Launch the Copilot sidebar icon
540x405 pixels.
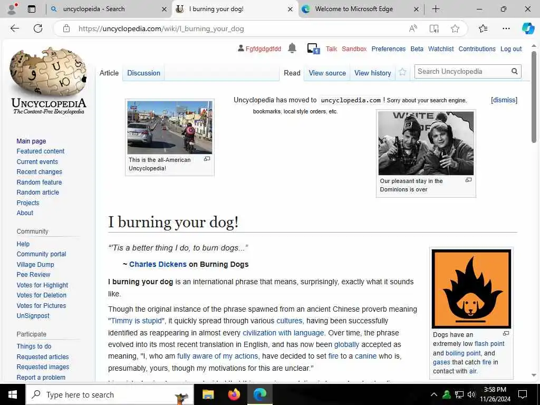pyautogui.click(x=528, y=28)
